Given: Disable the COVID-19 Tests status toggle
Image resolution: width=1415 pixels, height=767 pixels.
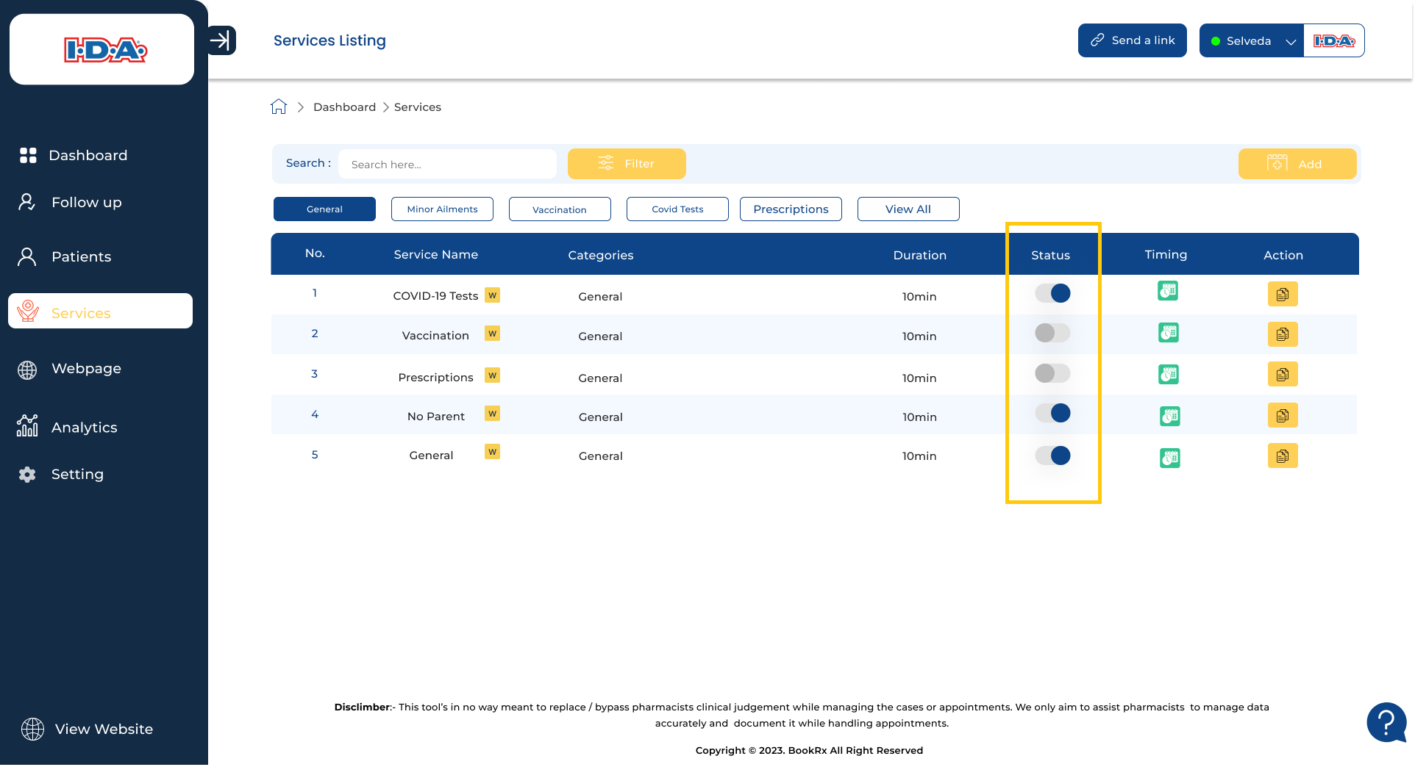Looking at the screenshot, I should click(1052, 294).
